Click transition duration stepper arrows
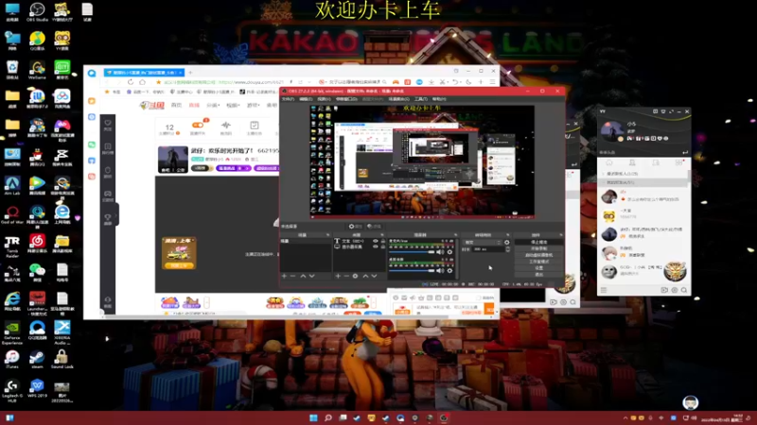The width and height of the screenshot is (757, 425). tap(507, 249)
